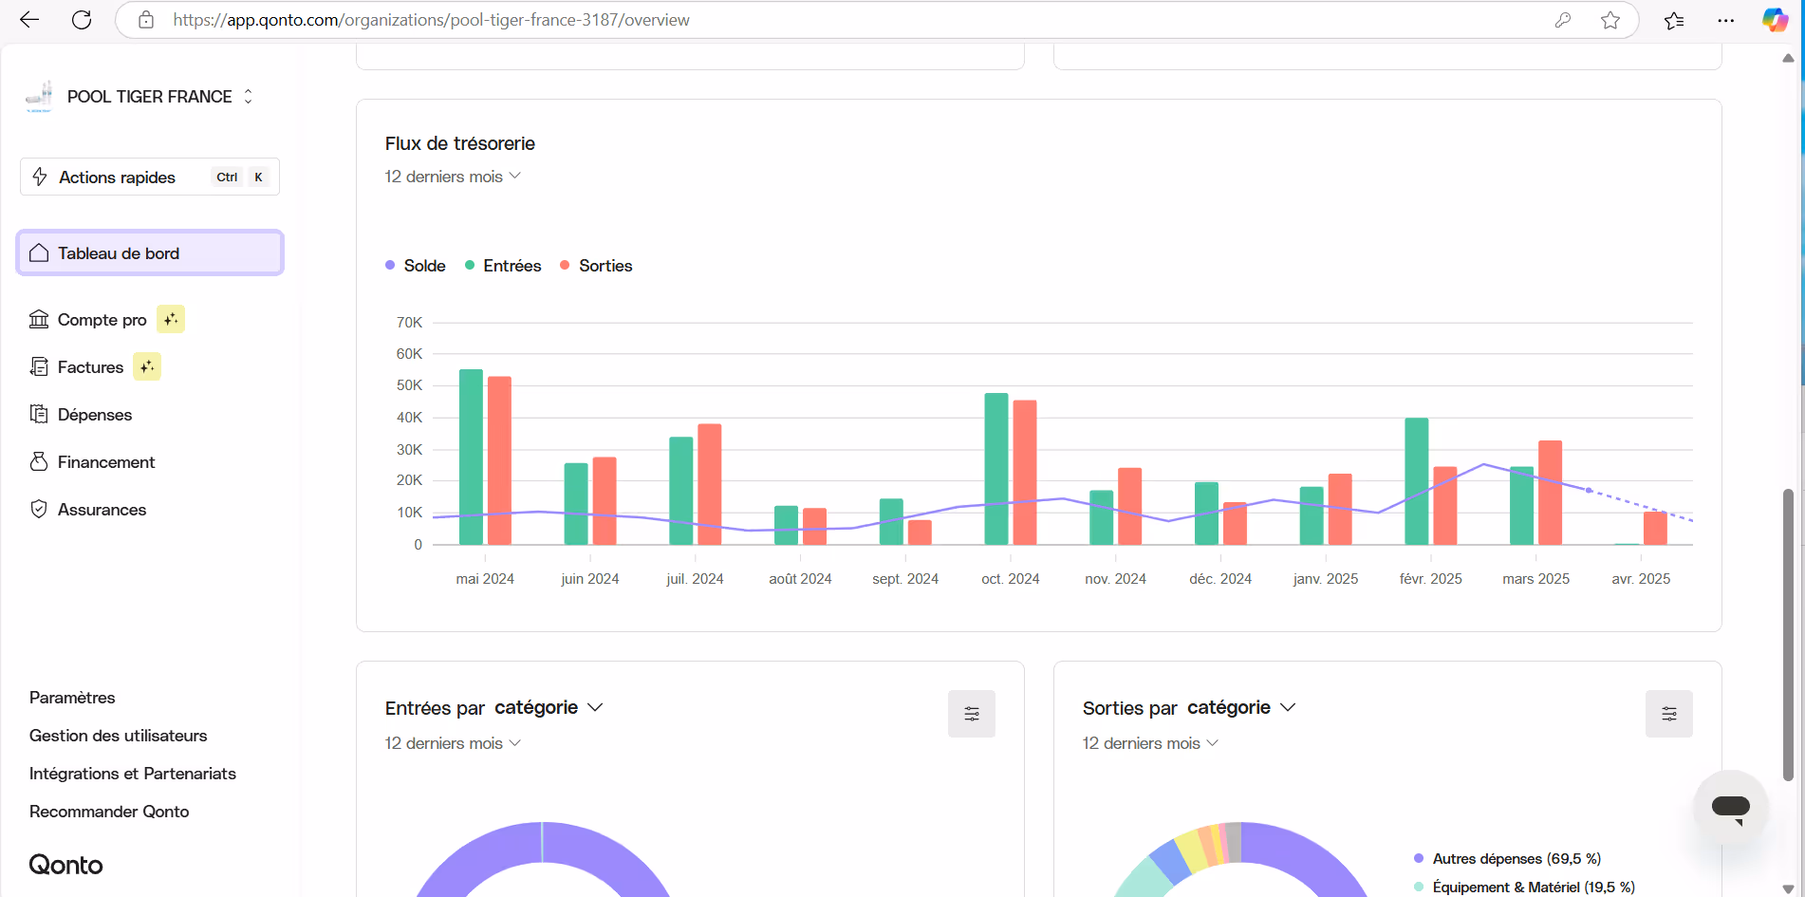
Task: Click the purple Autres dépenses legend dot
Action: pyautogui.click(x=1419, y=858)
